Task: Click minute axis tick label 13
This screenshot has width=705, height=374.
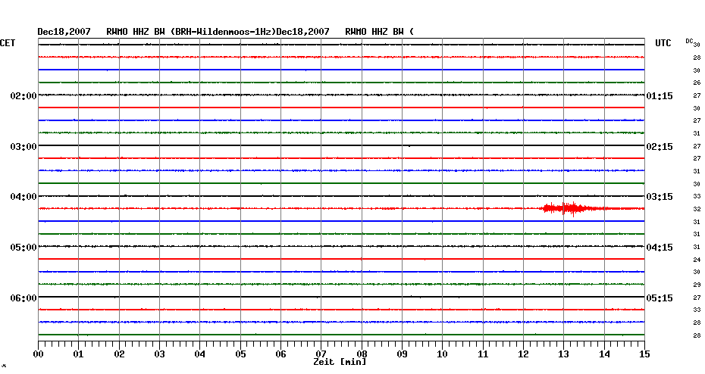Action: (564, 354)
